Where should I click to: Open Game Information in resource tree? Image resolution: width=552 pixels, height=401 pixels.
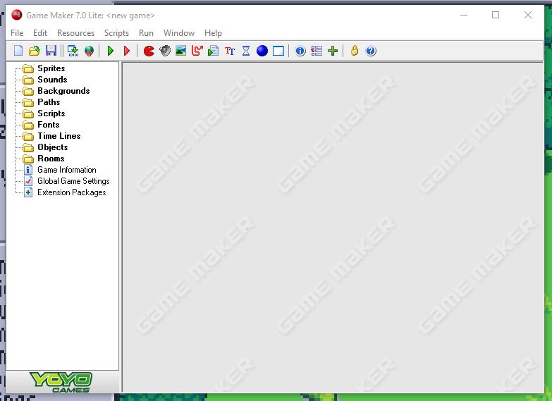pyautogui.click(x=67, y=170)
